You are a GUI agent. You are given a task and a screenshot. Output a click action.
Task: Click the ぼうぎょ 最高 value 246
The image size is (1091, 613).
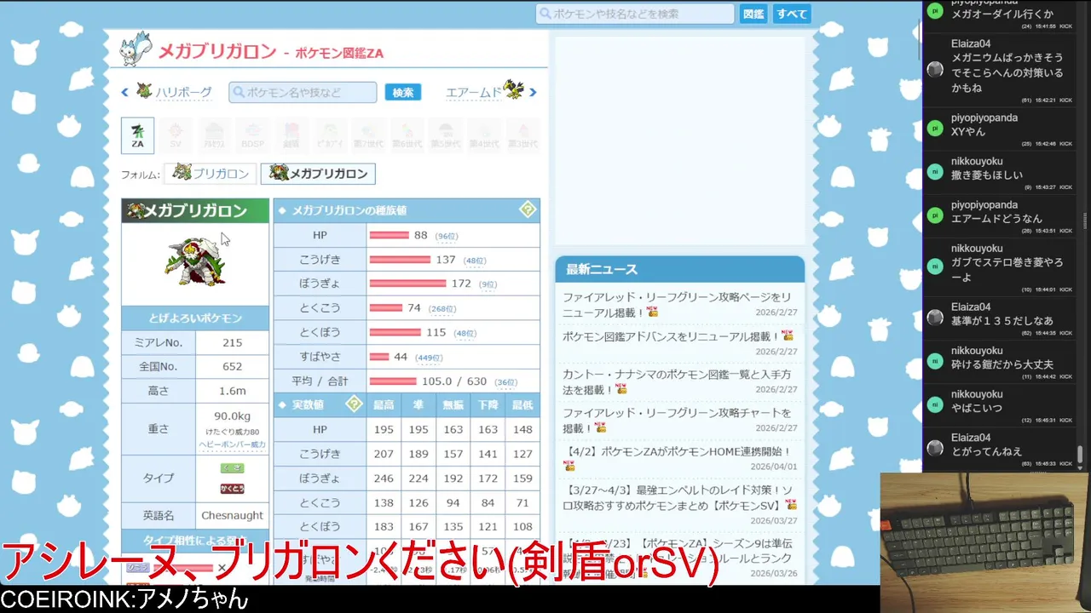pos(384,478)
